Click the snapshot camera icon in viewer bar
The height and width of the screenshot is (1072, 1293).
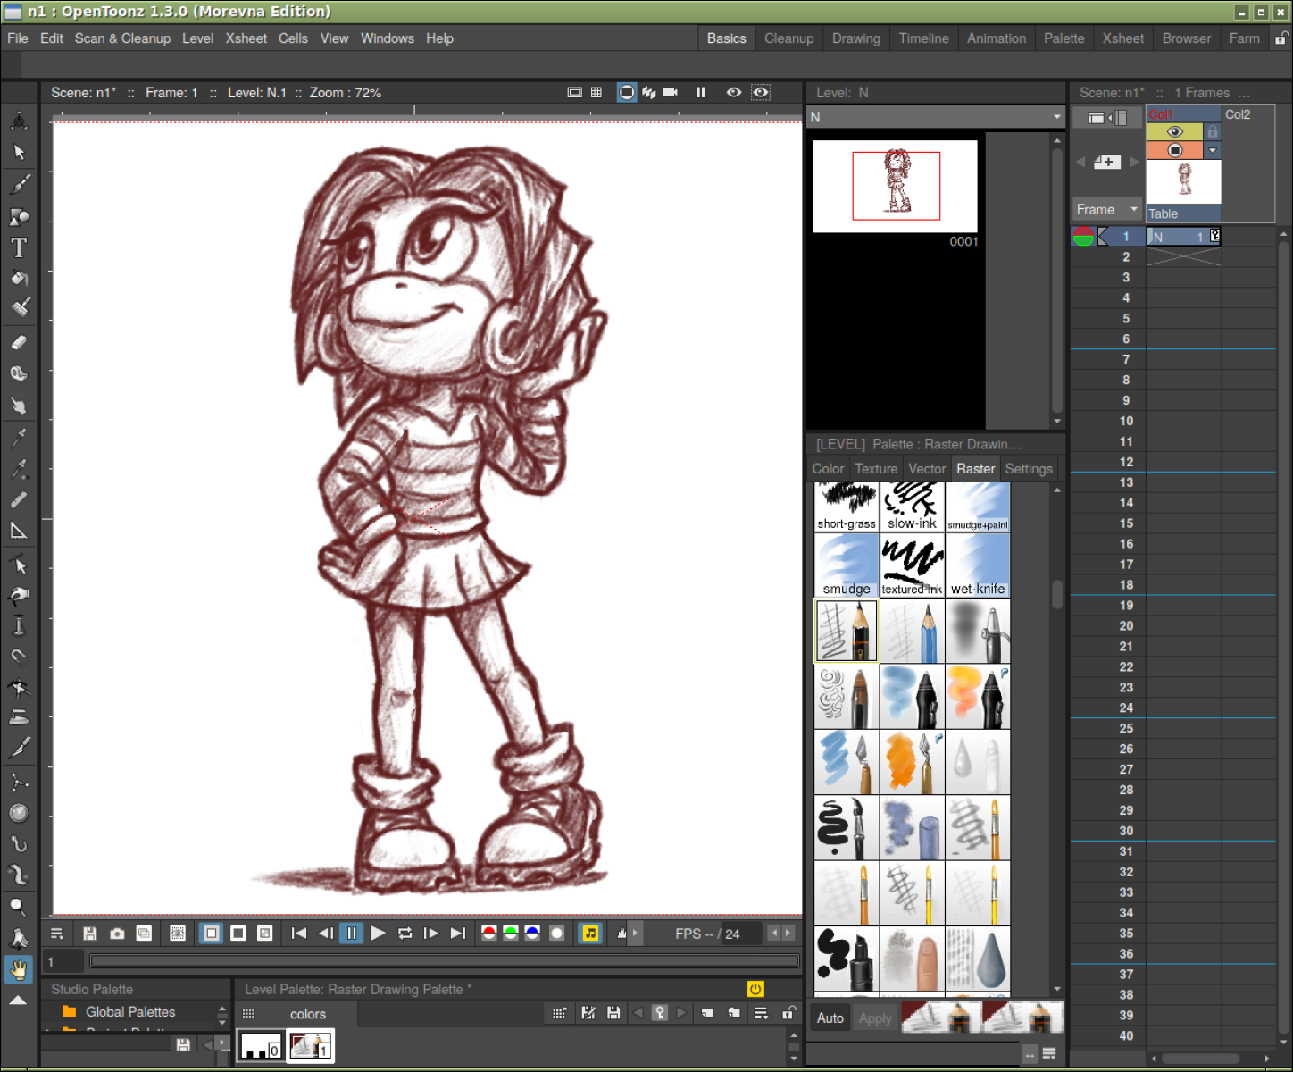(117, 934)
